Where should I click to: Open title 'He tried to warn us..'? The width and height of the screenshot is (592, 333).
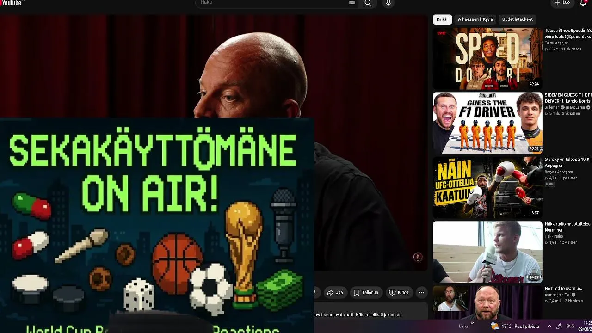564,289
